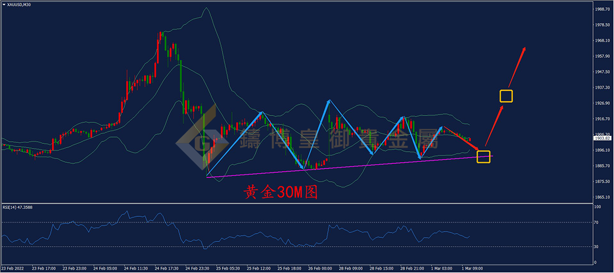This screenshot has height=273, width=614.
Task: Click the 24 Feb 17:30 time label
Action: coord(167,269)
